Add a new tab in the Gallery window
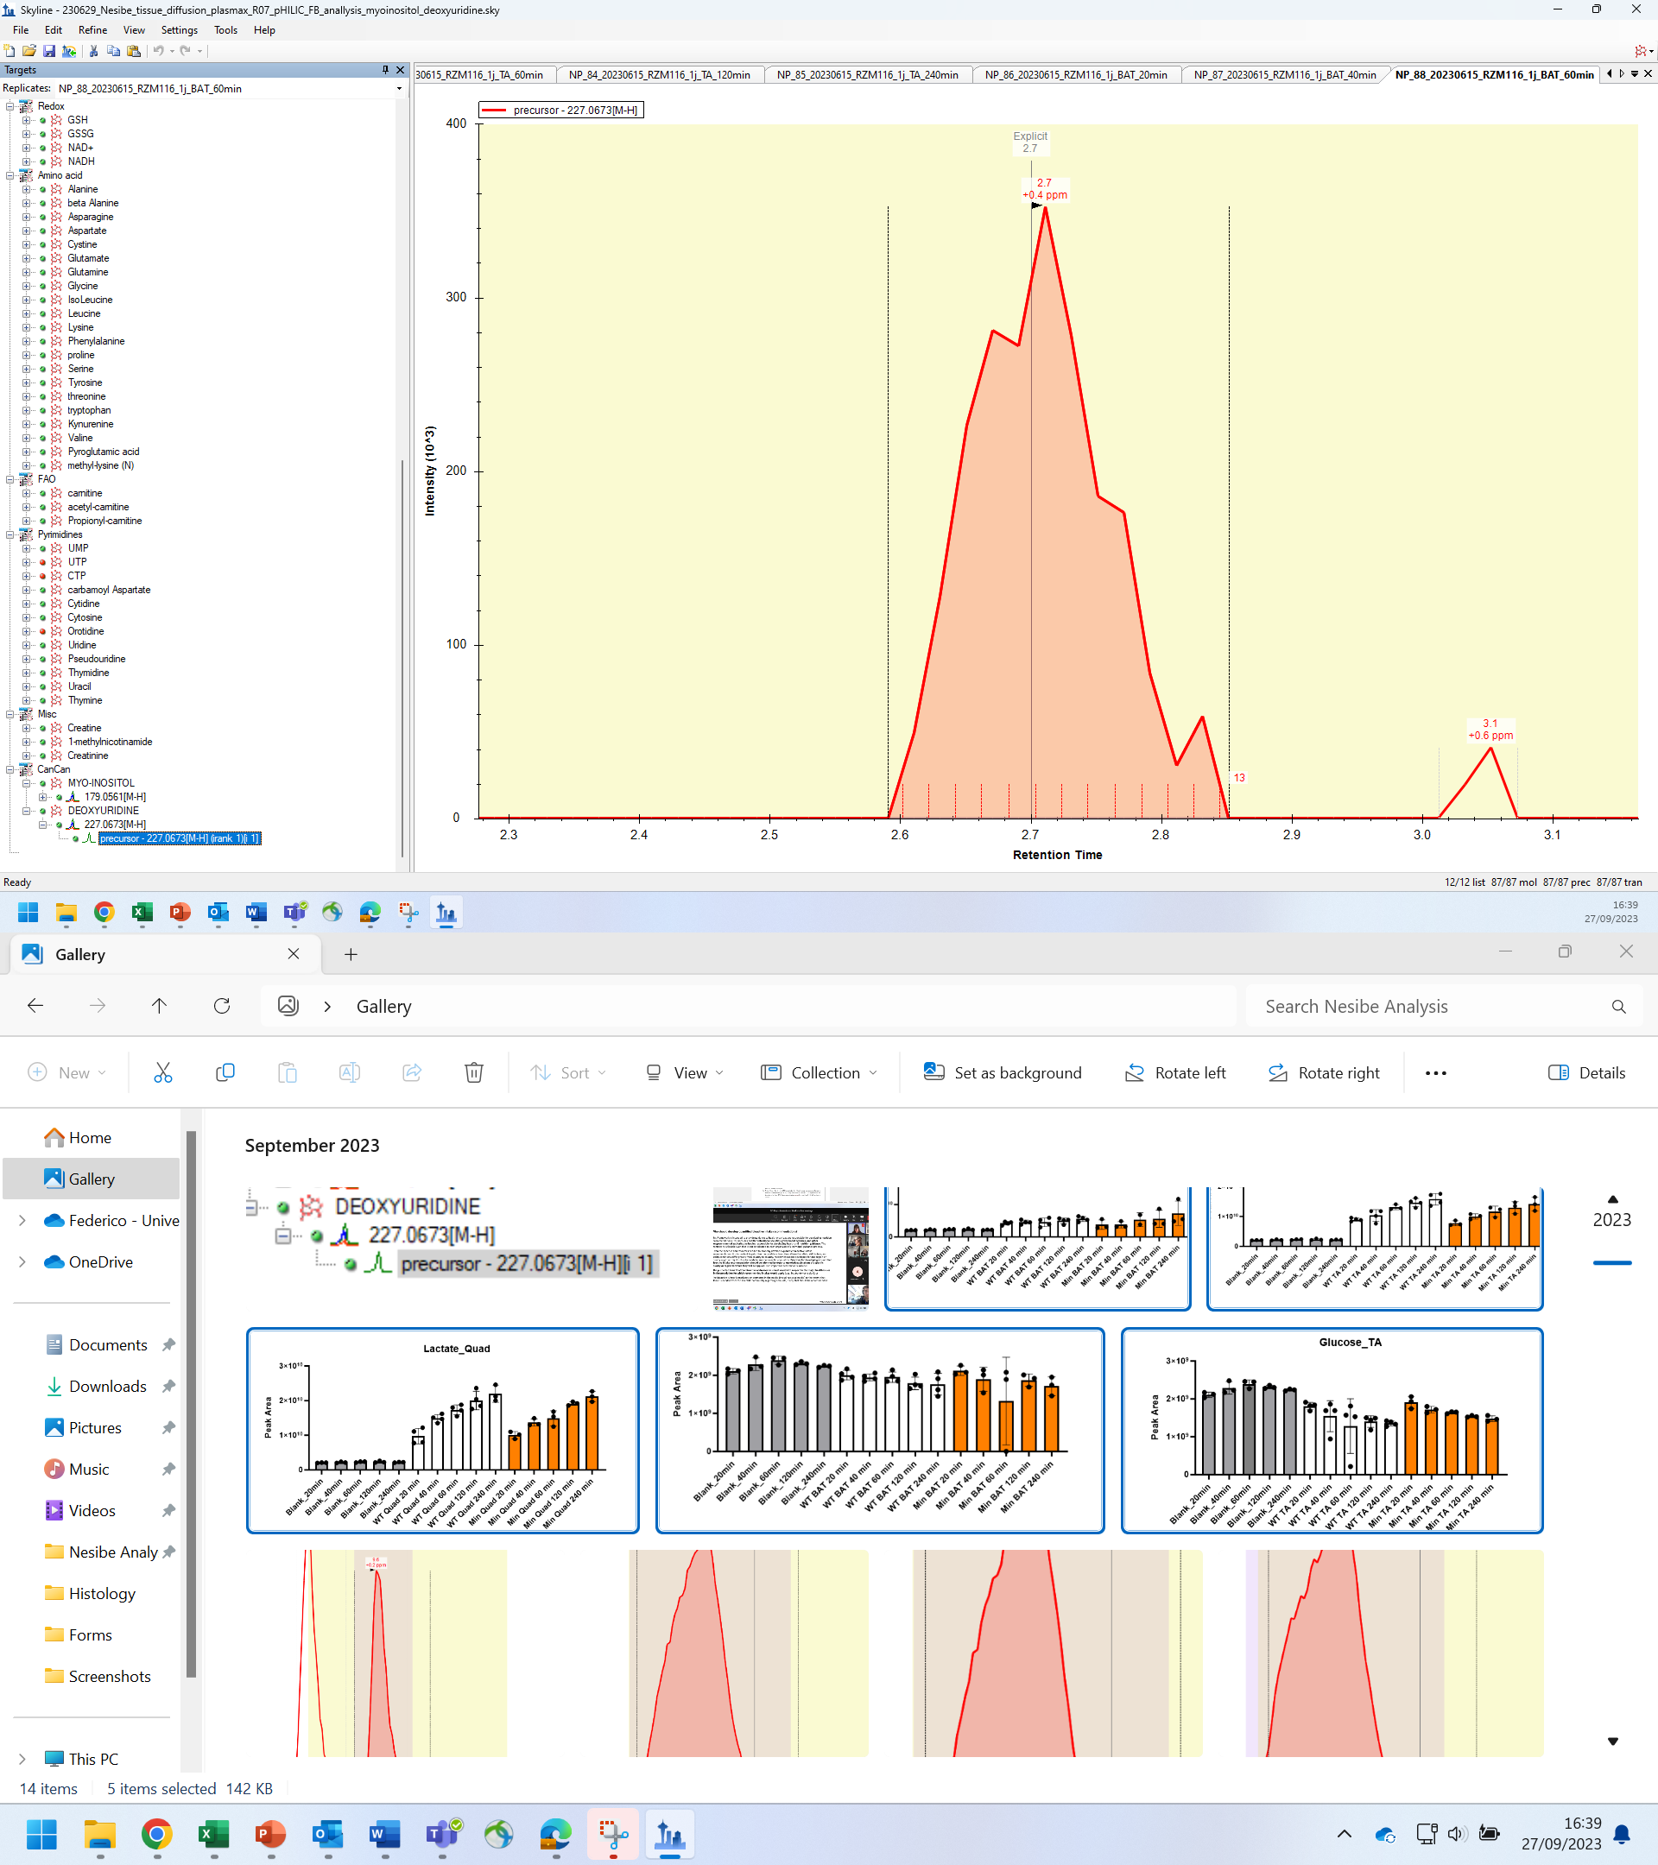Viewport: 1658px width, 1865px height. [351, 954]
